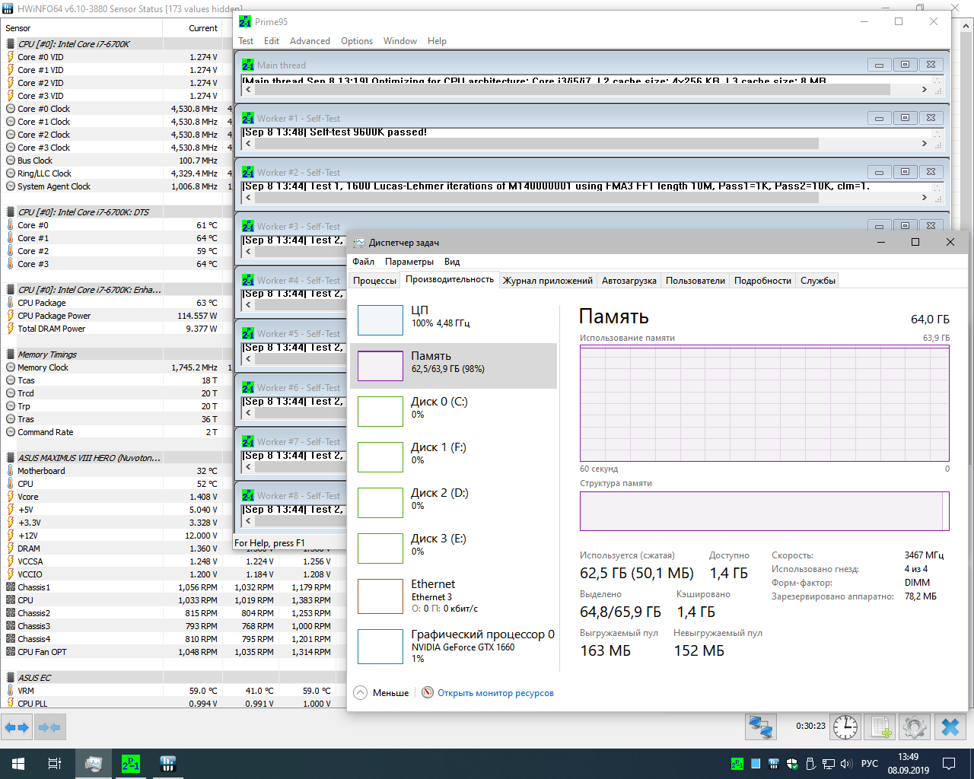Collapse Task Manager with Меньше
The image size is (974, 779).
pyautogui.click(x=381, y=693)
